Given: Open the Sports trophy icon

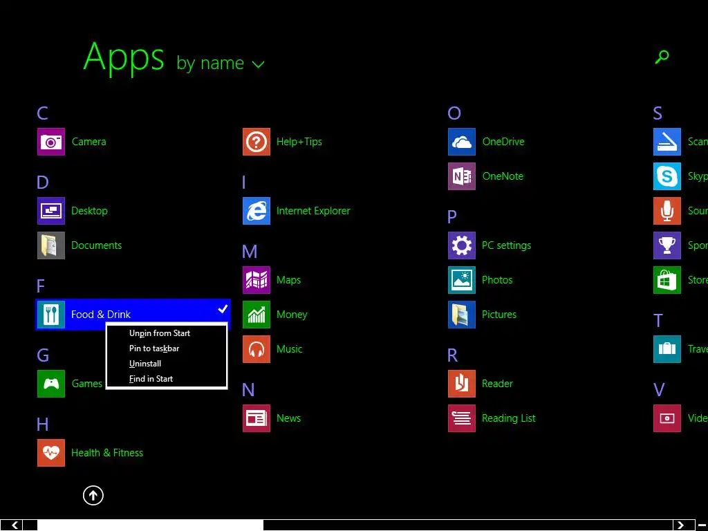Looking at the screenshot, I should [667, 245].
